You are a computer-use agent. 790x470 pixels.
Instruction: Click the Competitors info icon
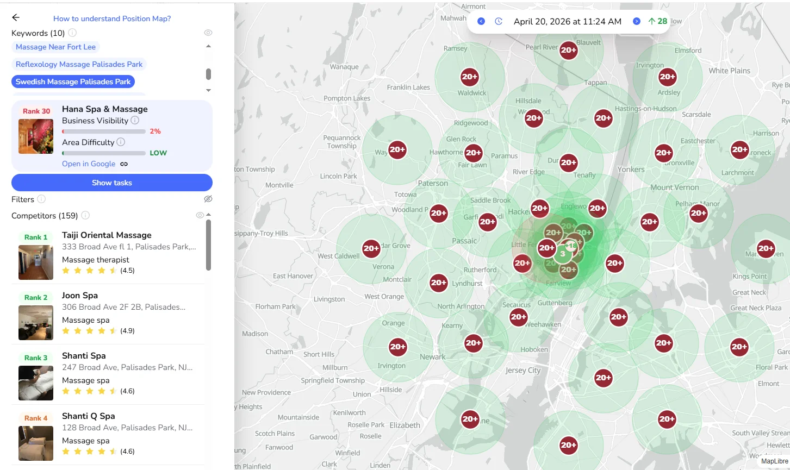(85, 216)
